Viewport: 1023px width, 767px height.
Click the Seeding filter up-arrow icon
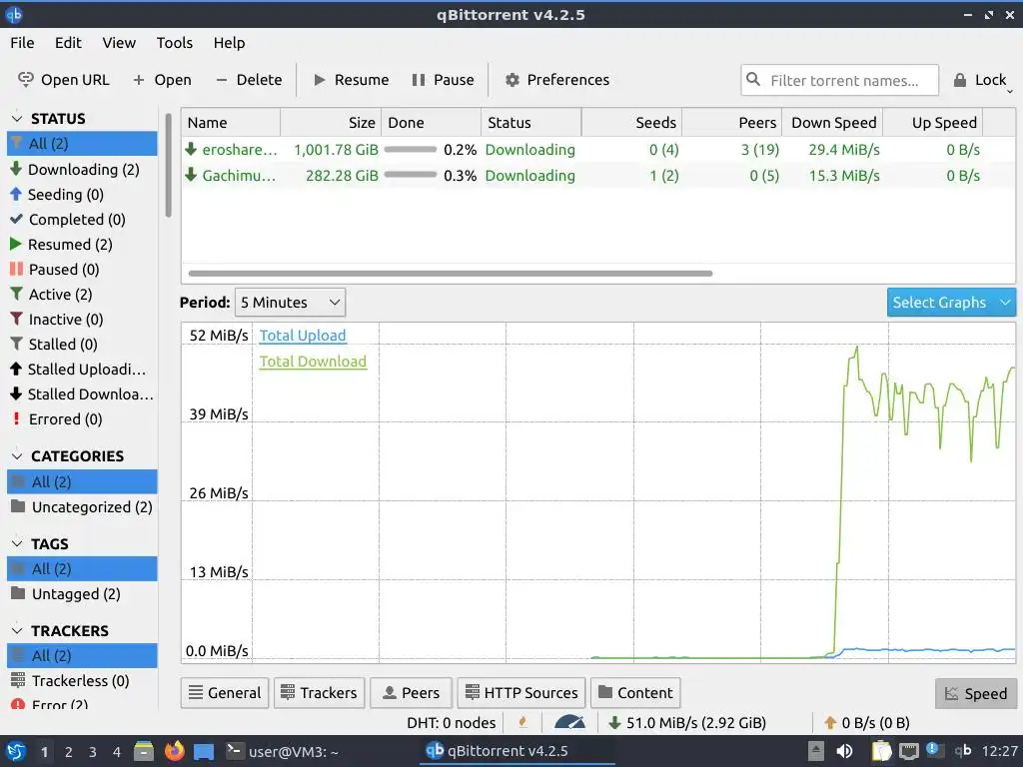click(16, 194)
